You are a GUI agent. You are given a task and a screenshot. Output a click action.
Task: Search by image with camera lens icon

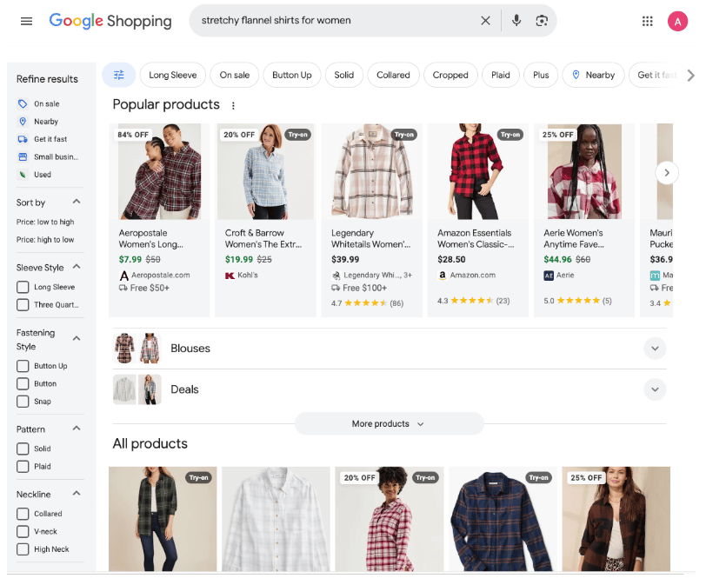[x=542, y=21]
